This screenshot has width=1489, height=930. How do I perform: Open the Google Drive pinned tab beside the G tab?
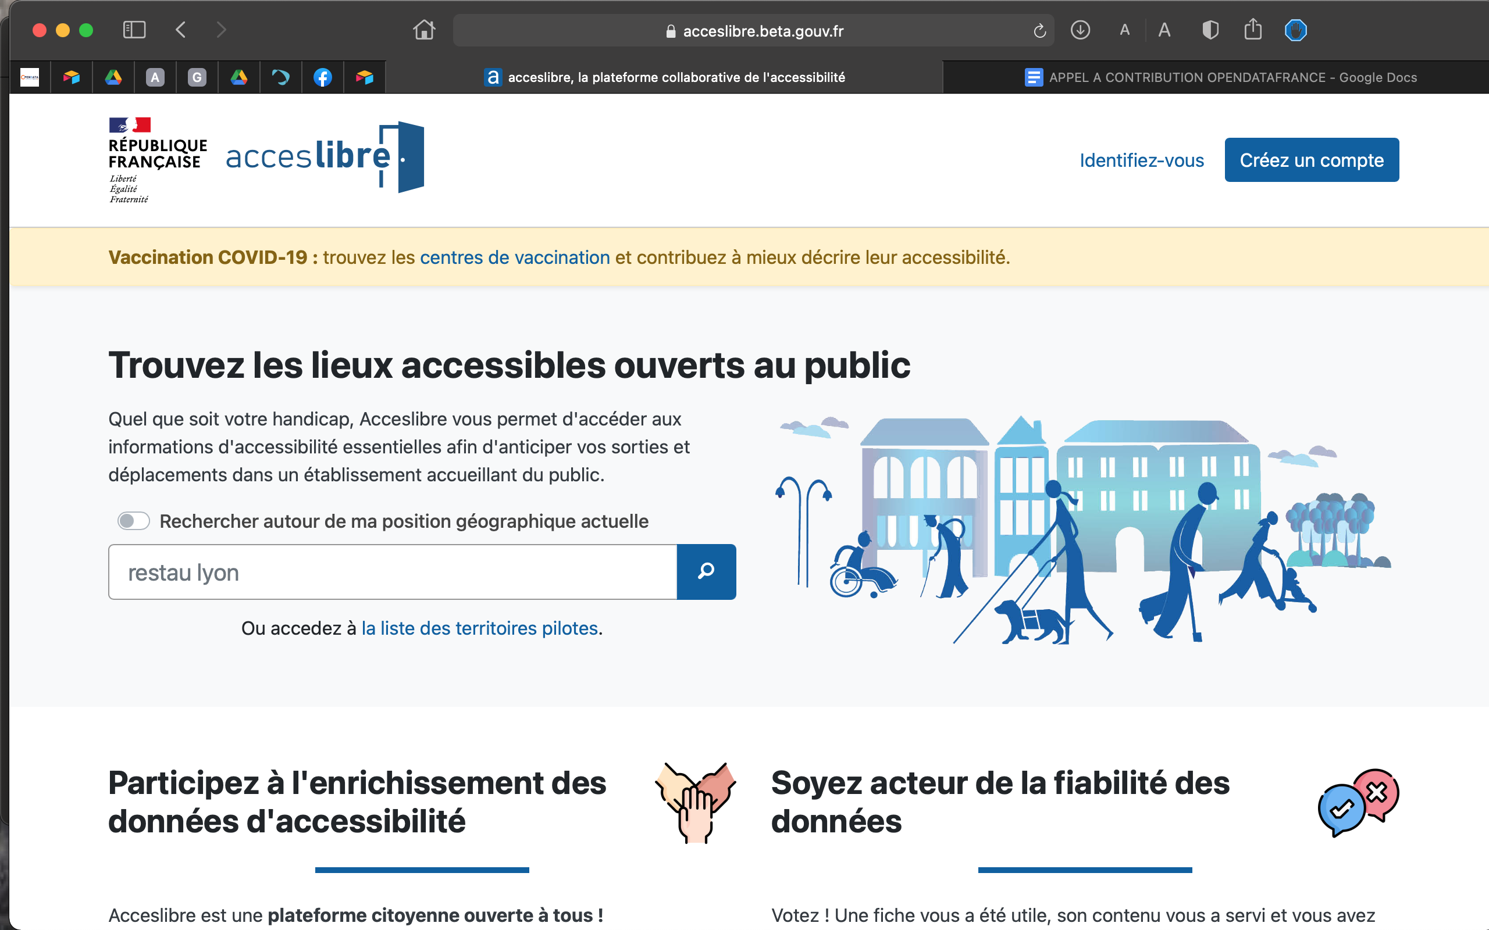(238, 77)
